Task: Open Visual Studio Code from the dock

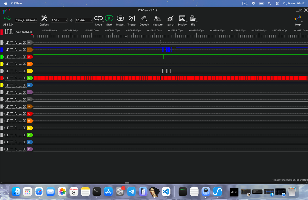Action: [166, 191]
